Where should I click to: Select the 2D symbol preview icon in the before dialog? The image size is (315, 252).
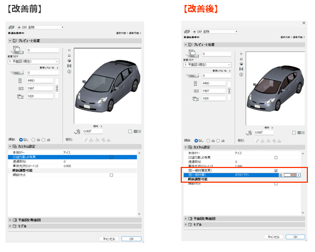(69, 50)
